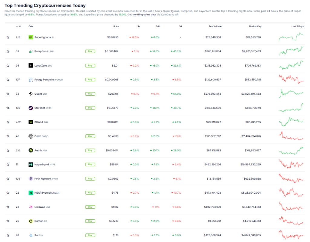Sort by the Price column header
Viewport: 310px width, 242px height.
pyautogui.click(x=116, y=26)
